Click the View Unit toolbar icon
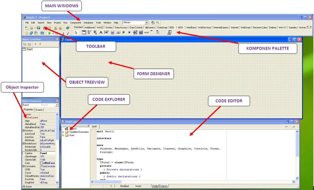 tap(26, 33)
